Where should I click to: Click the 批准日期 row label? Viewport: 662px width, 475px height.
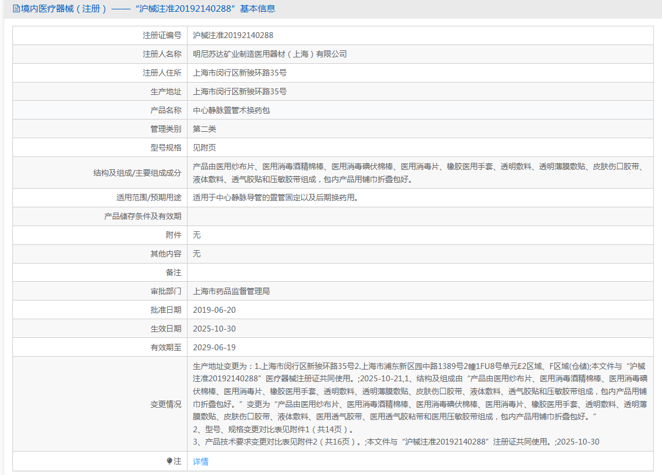pyautogui.click(x=166, y=310)
